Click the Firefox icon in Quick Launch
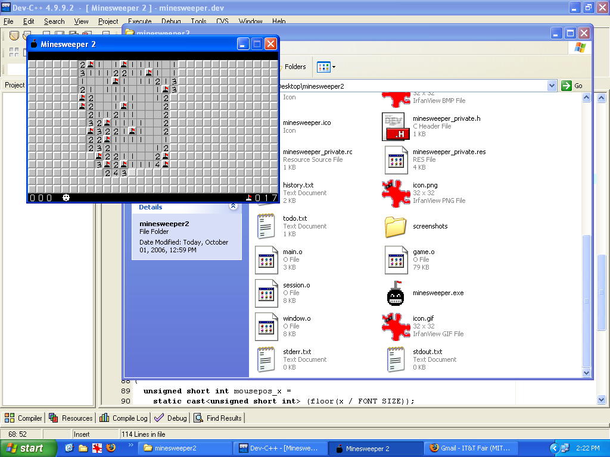 111,448
